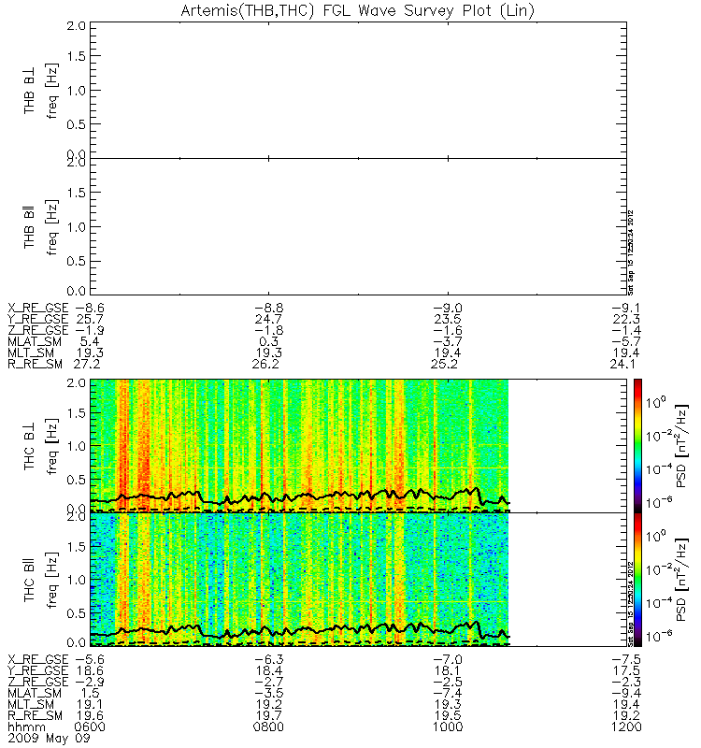701x748 pixels.
Task: Click the "THB B∥" vertical axis label
Action: click(30, 227)
